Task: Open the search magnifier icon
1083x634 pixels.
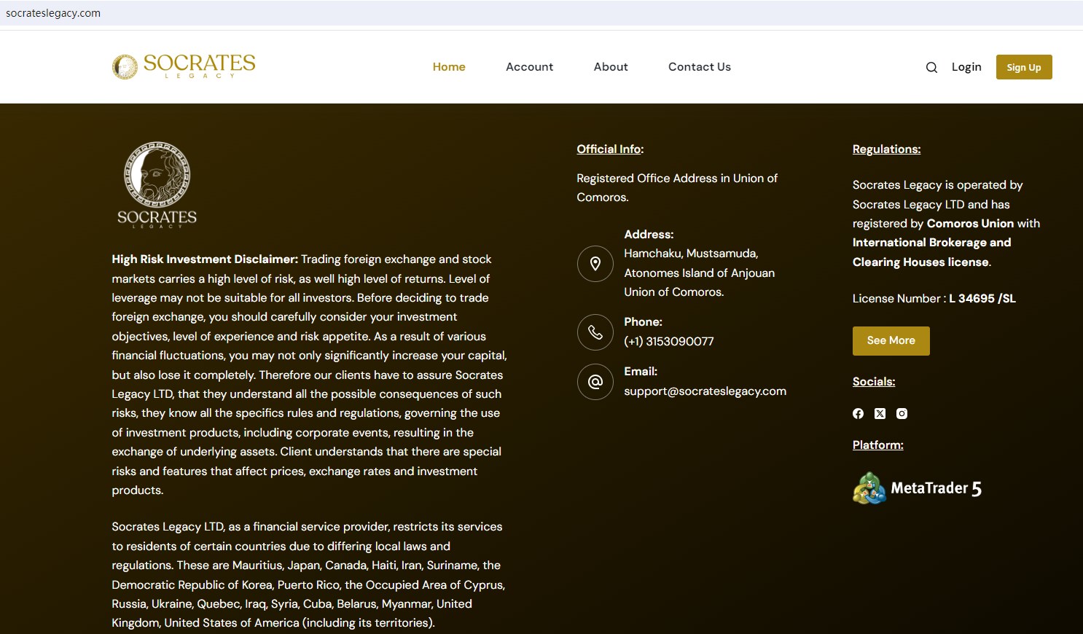Action: 931,68
